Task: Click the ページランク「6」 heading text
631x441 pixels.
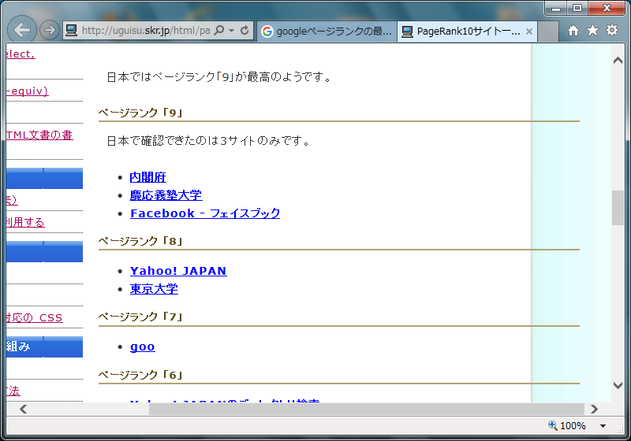Action: pyautogui.click(x=140, y=375)
